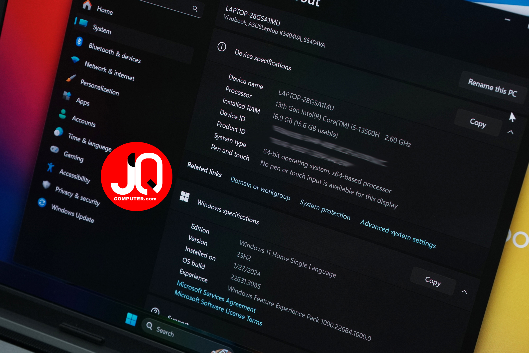Open Microsoft Services Agreement link

click(x=216, y=297)
